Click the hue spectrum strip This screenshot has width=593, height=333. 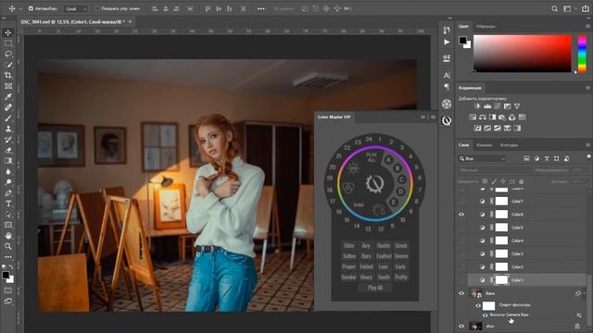coord(582,54)
